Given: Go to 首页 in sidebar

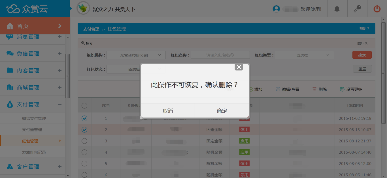Looking at the screenshot, I should click(35, 26).
